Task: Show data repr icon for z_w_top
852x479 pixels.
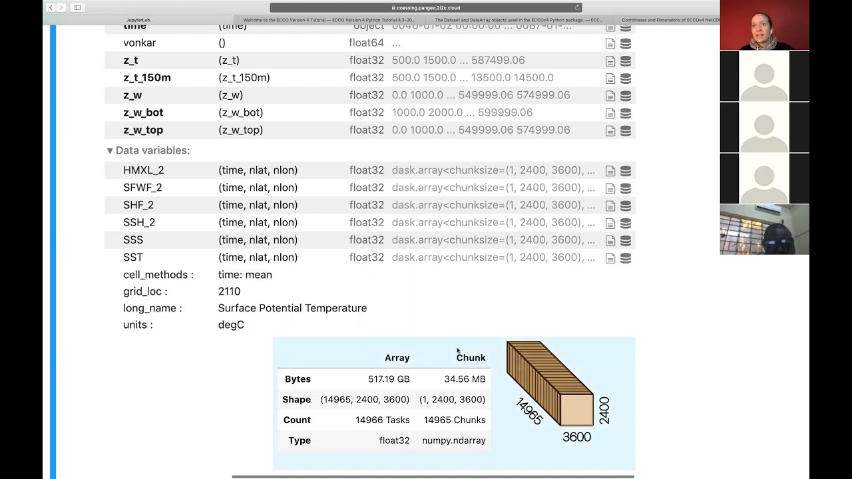Action: 626,130
